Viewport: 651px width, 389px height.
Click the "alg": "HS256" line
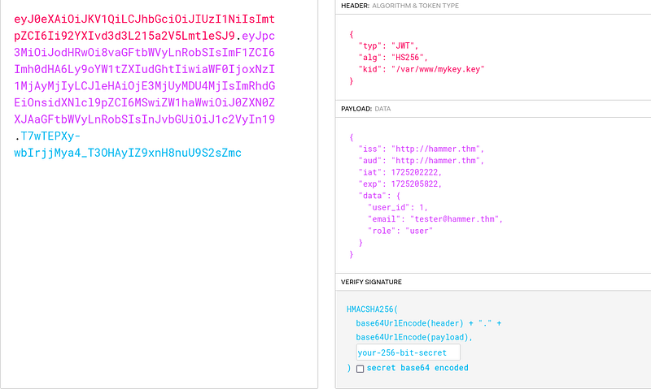[x=393, y=57]
